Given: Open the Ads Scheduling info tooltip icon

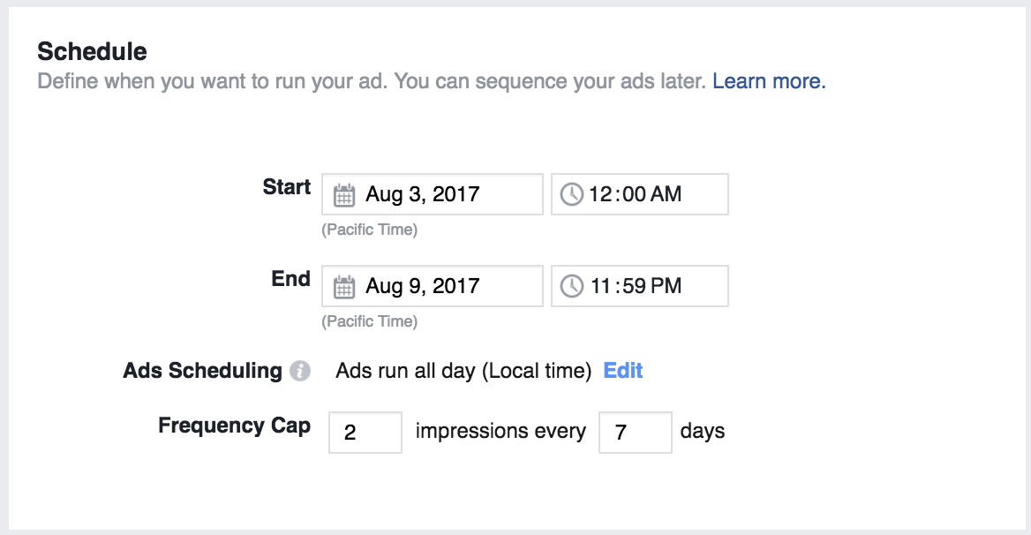Looking at the screenshot, I should 301,372.
